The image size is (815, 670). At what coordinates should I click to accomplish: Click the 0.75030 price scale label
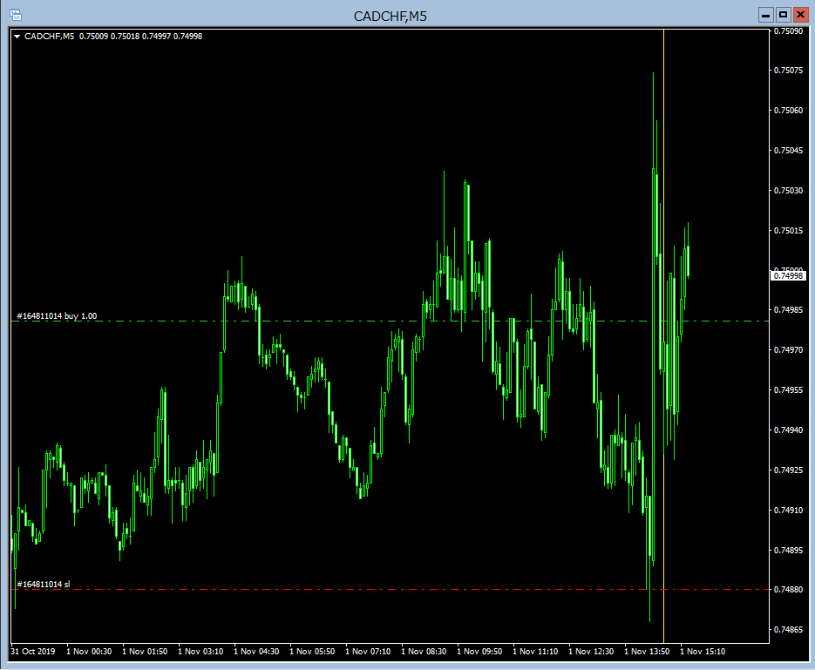point(788,190)
